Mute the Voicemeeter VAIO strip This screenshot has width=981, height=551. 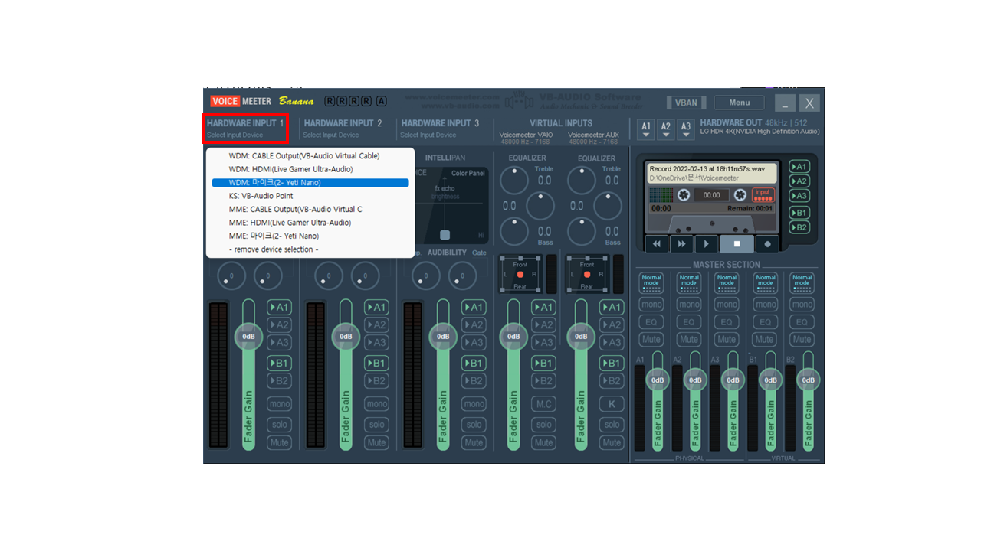click(x=544, y=442)
